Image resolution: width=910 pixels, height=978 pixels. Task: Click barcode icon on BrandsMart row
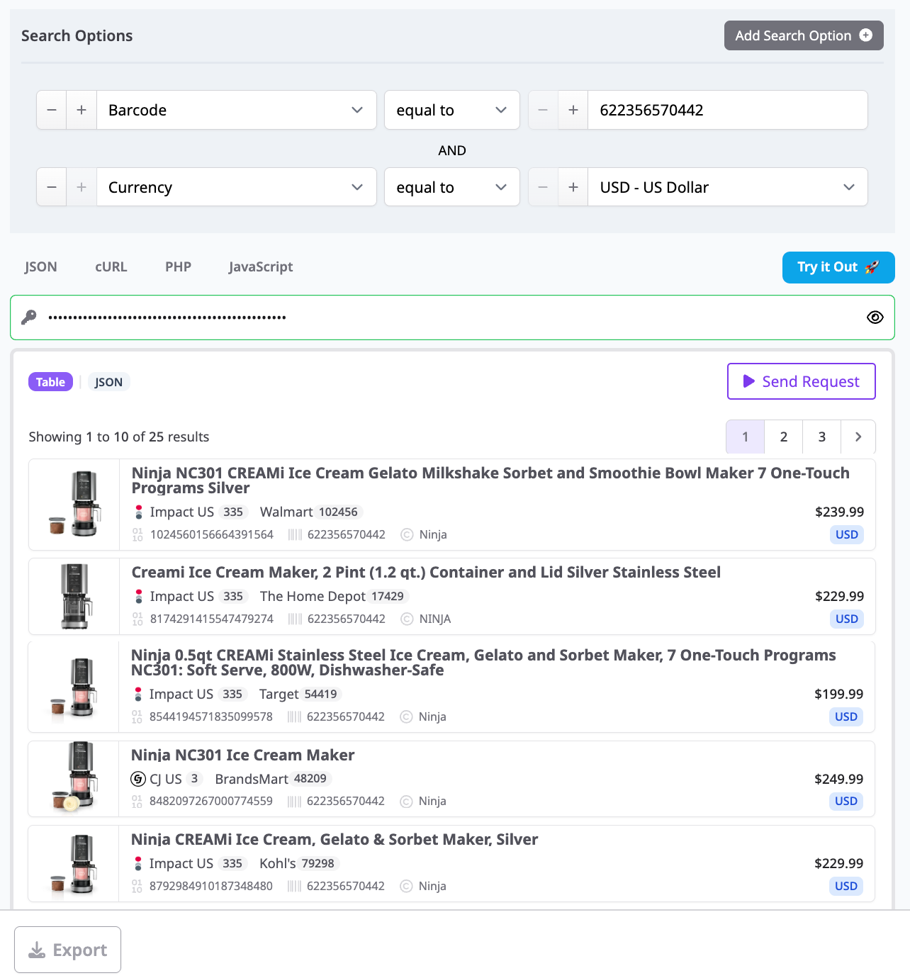tap(294, 801)
